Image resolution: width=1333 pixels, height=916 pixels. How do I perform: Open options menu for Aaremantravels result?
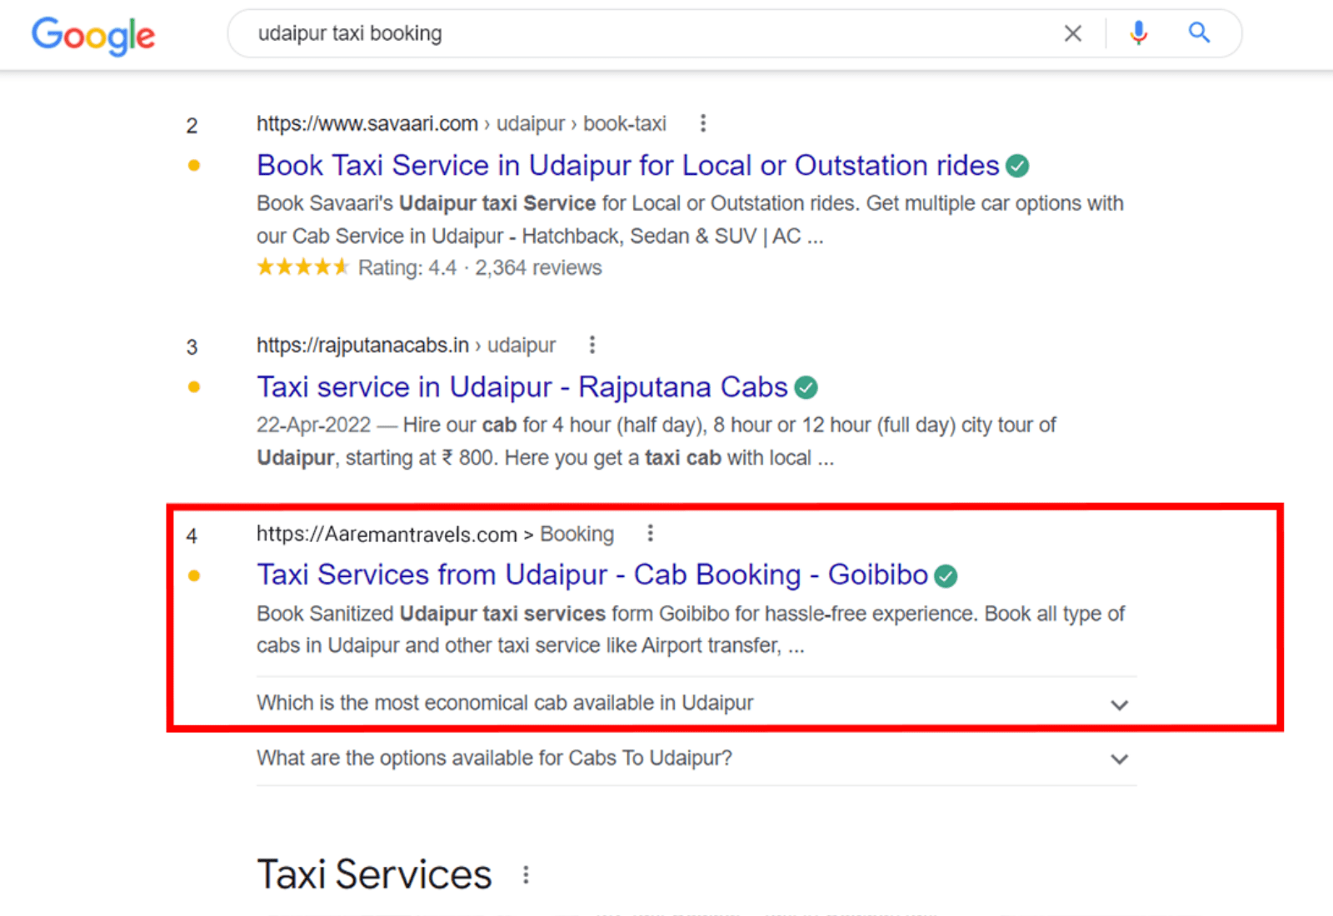(x=651, y=533)
